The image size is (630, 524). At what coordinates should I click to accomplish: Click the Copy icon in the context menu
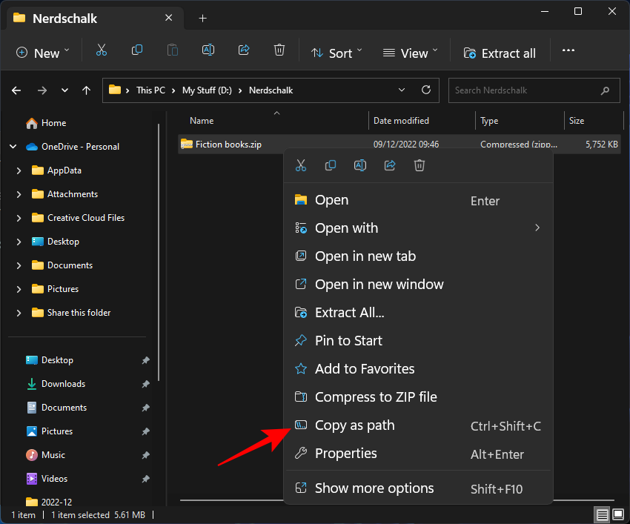pyautogui.click(x=331, y=165)
